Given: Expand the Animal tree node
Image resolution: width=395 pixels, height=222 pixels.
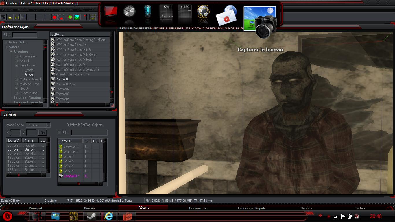Looking at the screenshot, I should coord(16,61).
